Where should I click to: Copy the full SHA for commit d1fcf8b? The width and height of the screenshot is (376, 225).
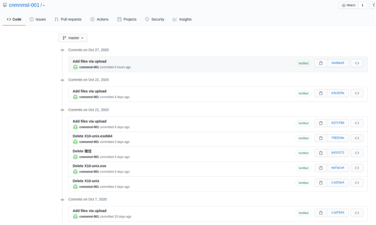point(320,123)
